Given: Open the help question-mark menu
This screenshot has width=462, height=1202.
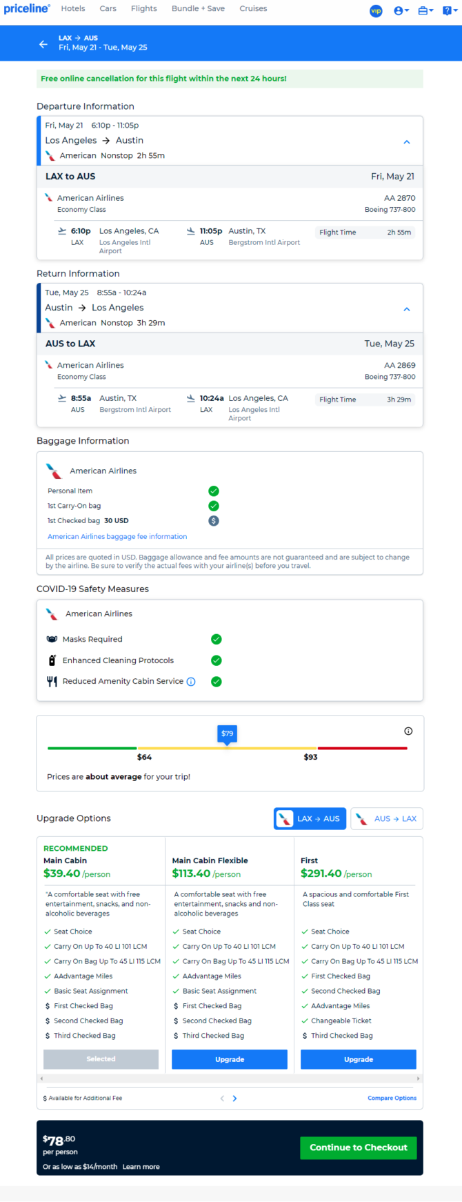Looking at the screenshot, I should [x=450, y=11].
